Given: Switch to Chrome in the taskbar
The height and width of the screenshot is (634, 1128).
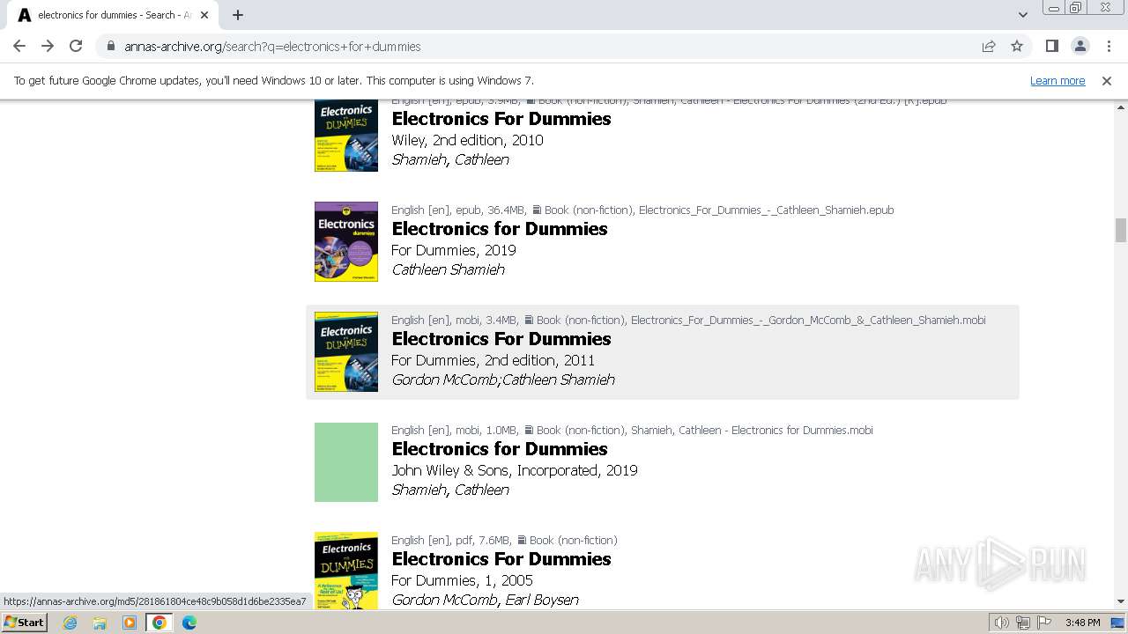Looking at the screenshot, I should 160,623.
